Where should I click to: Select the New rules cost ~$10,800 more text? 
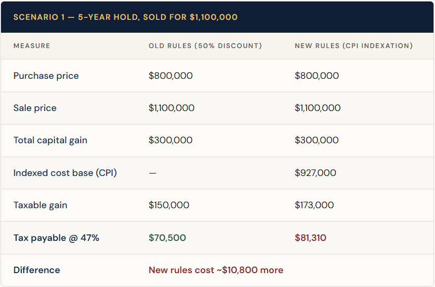216,270
